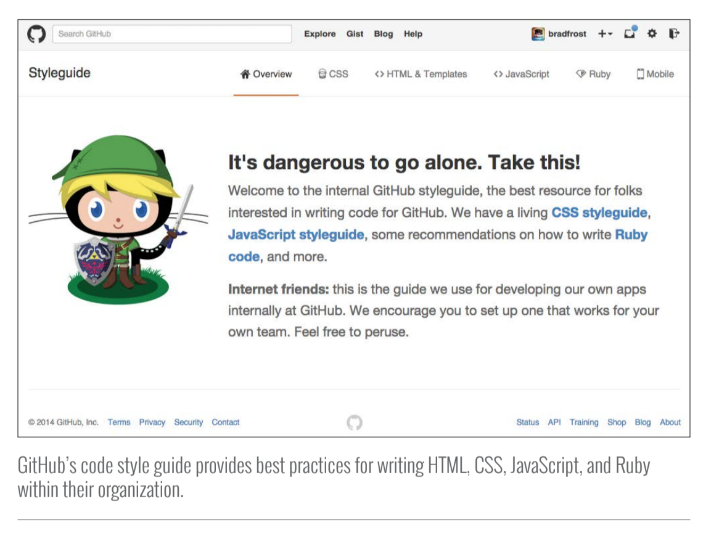Viewport: 719px width, 541px height.
Task: Select the Overview tab
Action: click(266, 74)
